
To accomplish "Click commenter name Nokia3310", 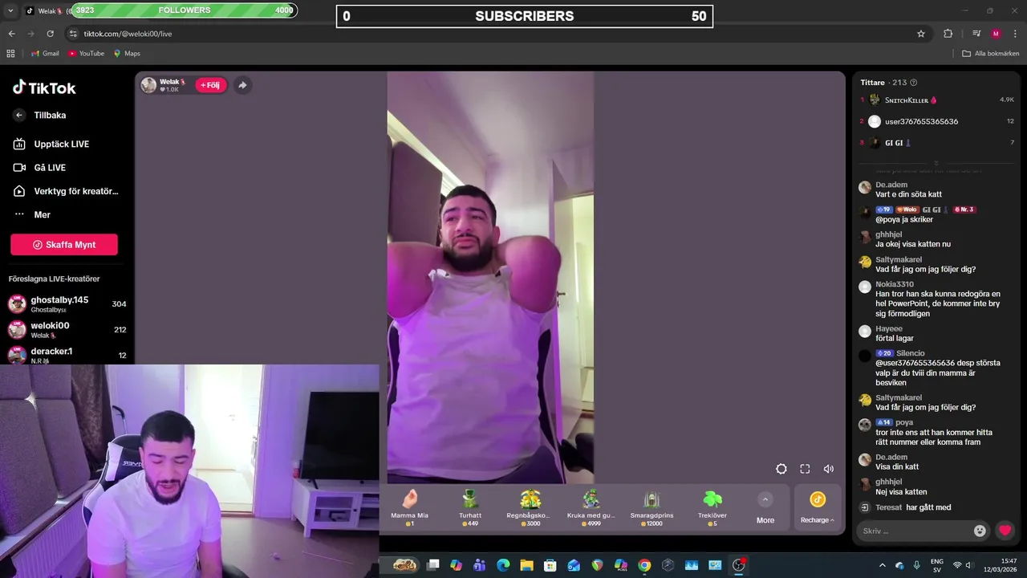I will coord(895,284).
